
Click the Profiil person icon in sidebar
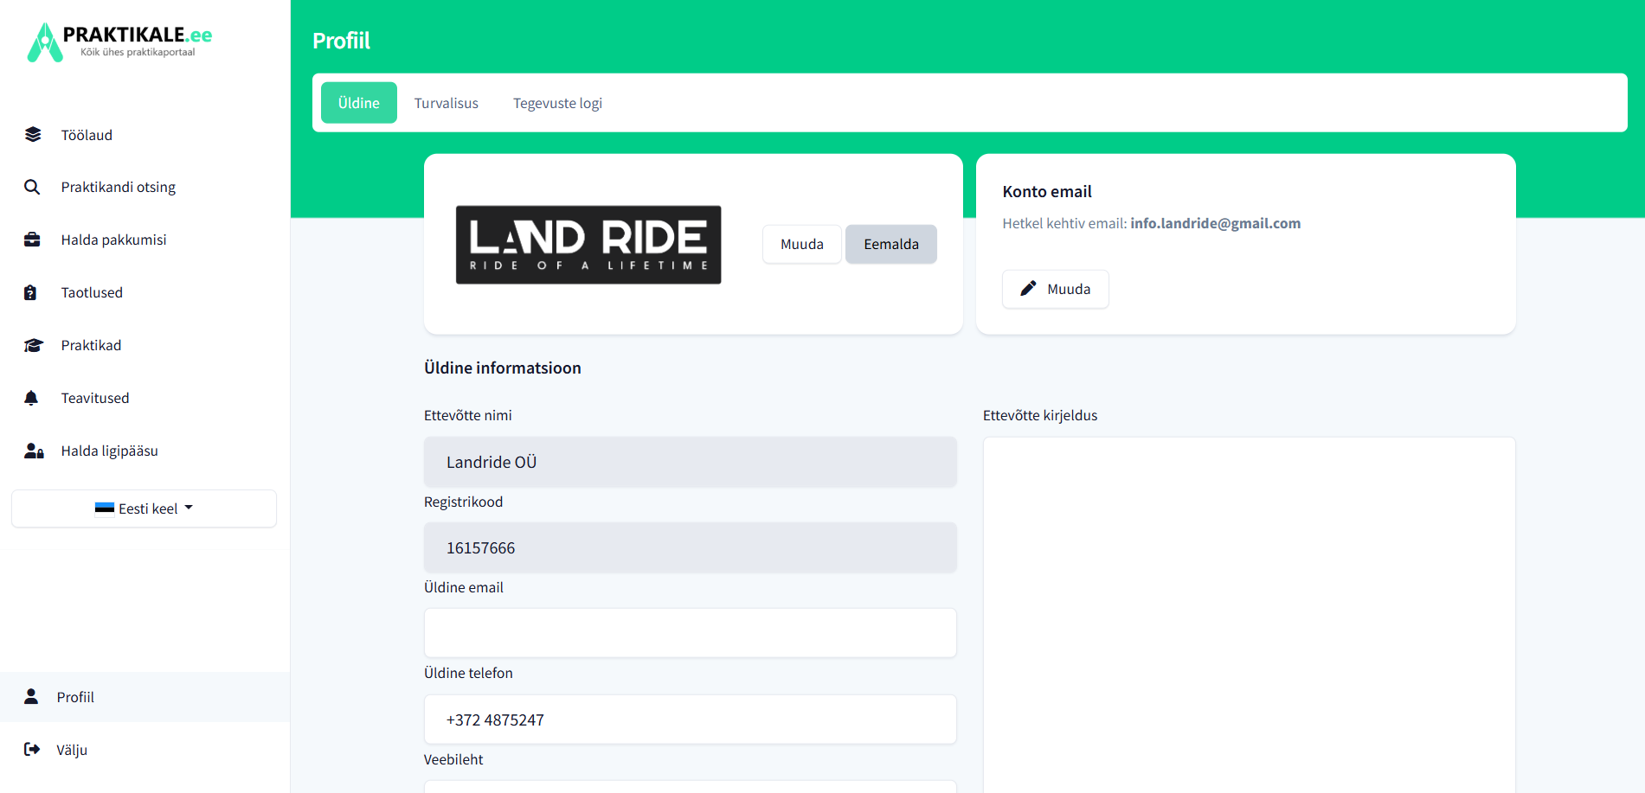(31, 697)
